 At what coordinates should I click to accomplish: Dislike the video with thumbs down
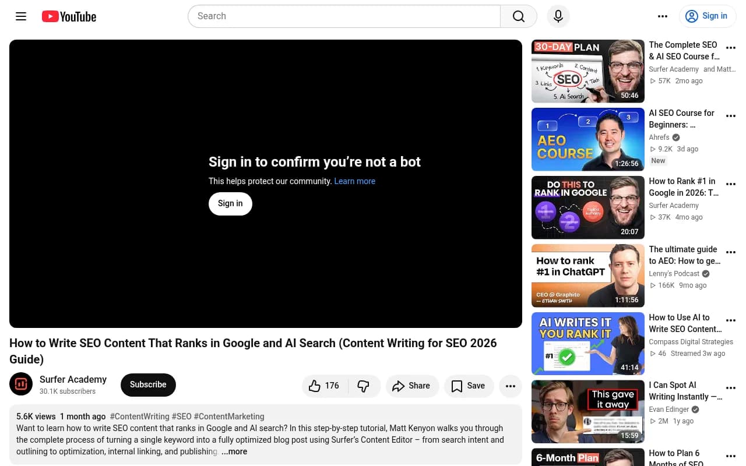364,386
